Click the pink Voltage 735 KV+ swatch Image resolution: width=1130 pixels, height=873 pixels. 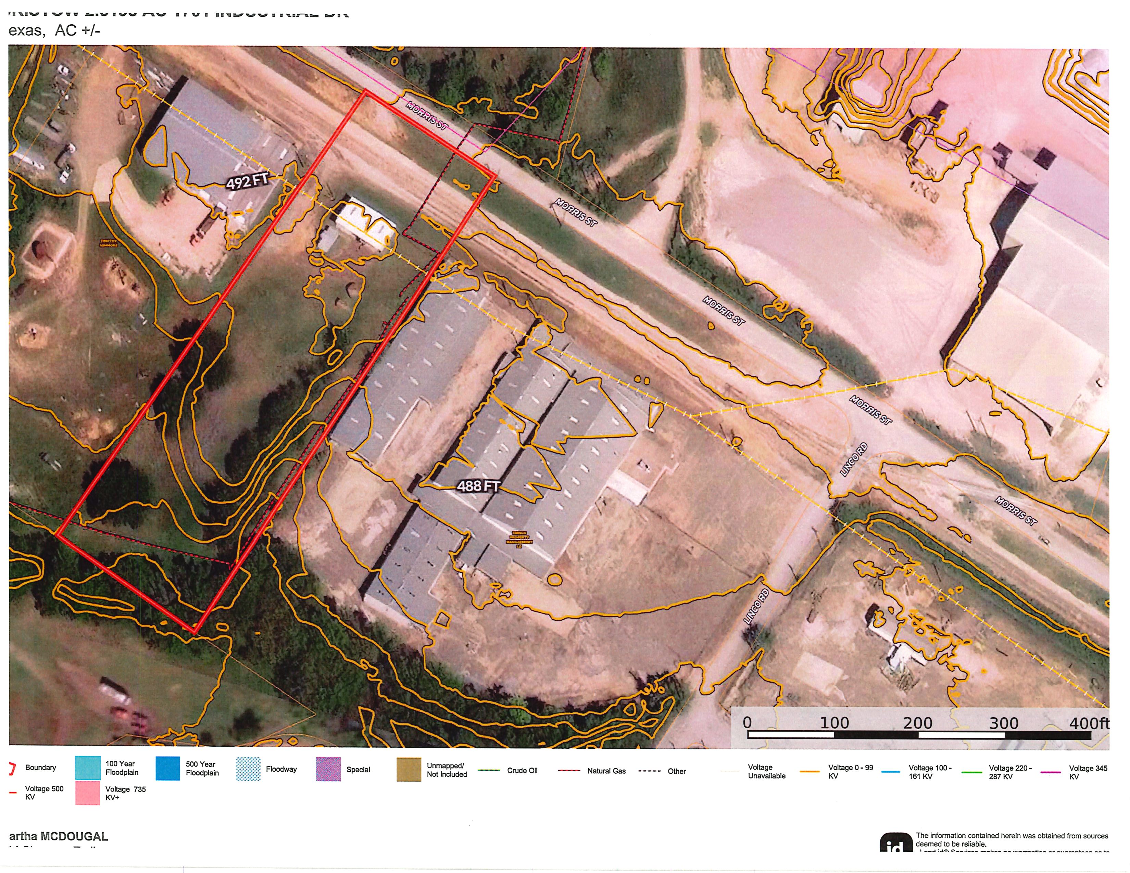87,793
